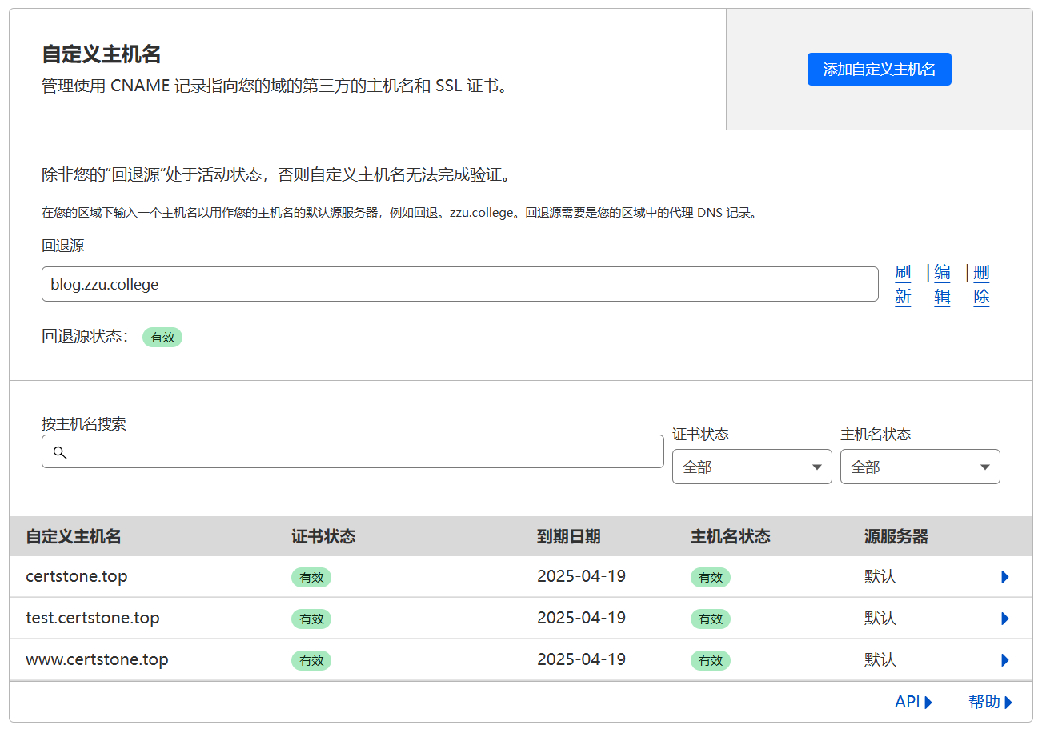Select the www.certstone.top hostname entry

97,659
